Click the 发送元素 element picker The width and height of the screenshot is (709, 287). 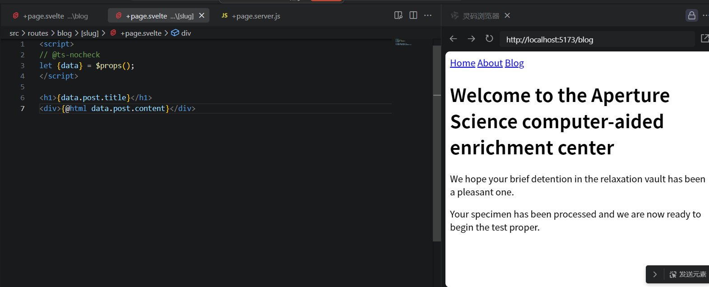click(688, 274)
